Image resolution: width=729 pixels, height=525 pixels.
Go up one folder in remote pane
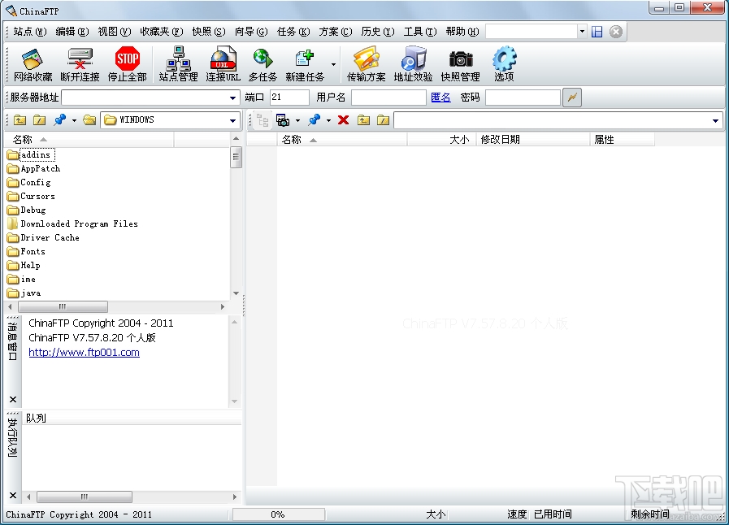pos(363,120)
